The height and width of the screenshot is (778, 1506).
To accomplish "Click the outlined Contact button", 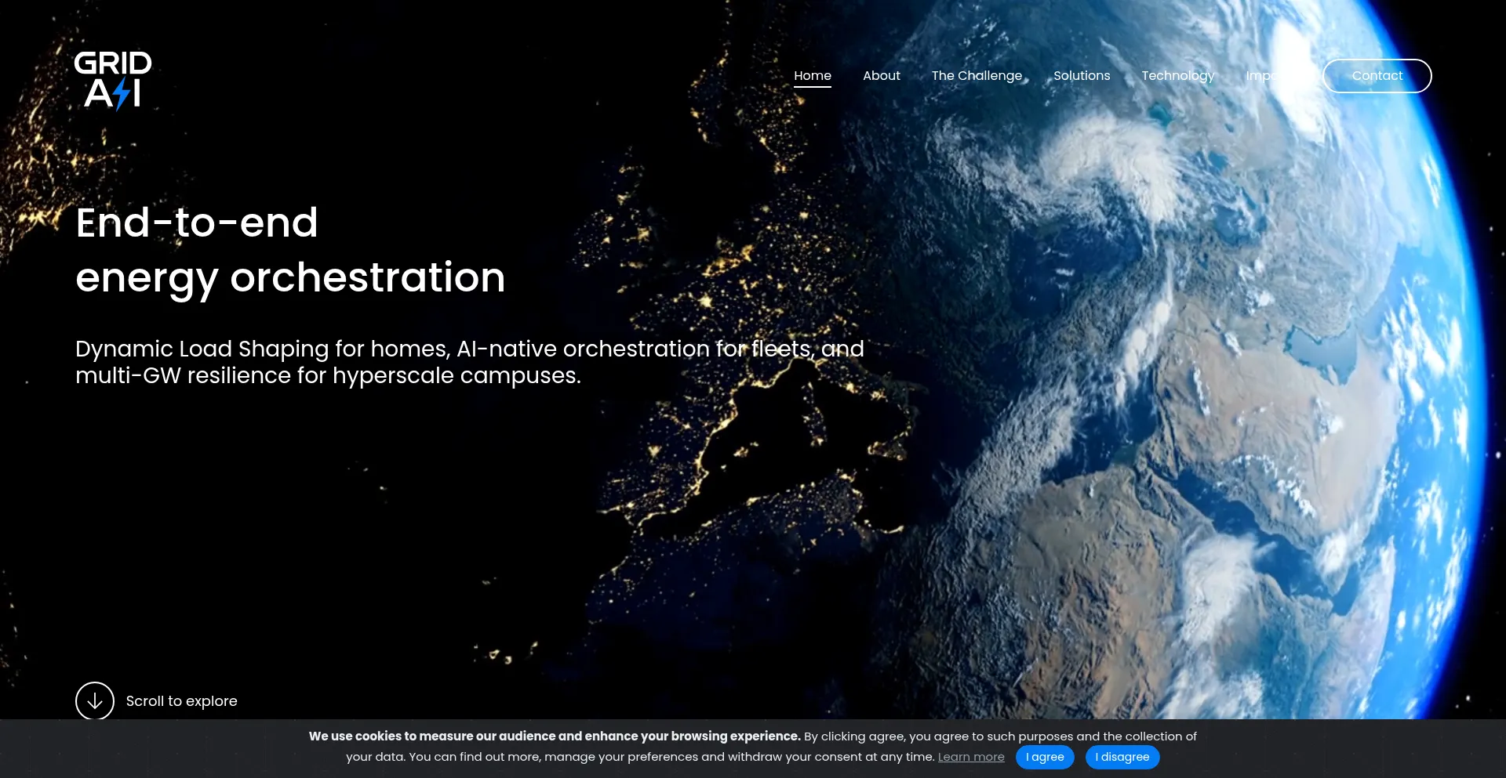I will (x=1377, y=76).
